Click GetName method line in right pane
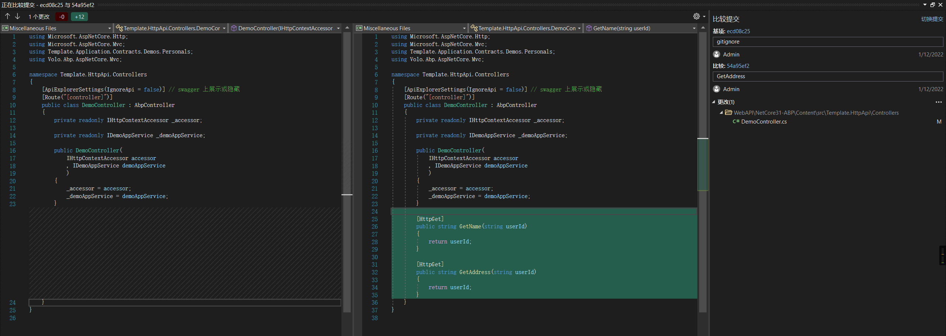Viewport: 946px width, 336px height. [x=471, y=226]
